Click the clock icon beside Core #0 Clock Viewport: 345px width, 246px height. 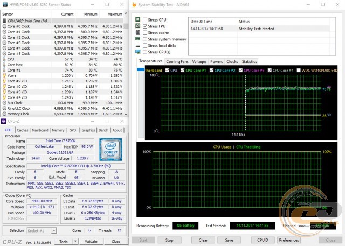click(4, 26)
